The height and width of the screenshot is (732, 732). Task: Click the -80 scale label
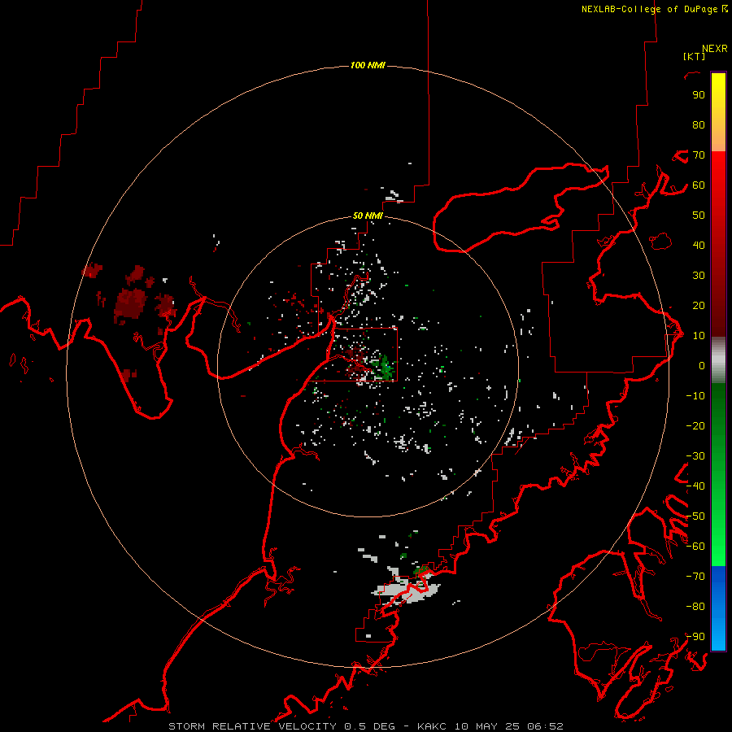tap(695, 607)
